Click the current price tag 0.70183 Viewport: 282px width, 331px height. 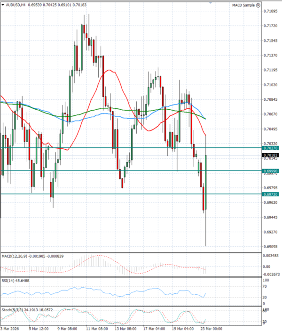[x=271, y=155]
